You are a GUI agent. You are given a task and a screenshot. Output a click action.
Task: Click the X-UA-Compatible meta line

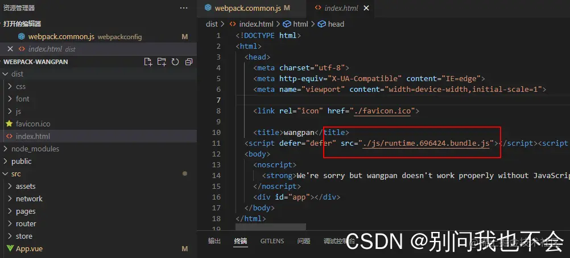369,79
